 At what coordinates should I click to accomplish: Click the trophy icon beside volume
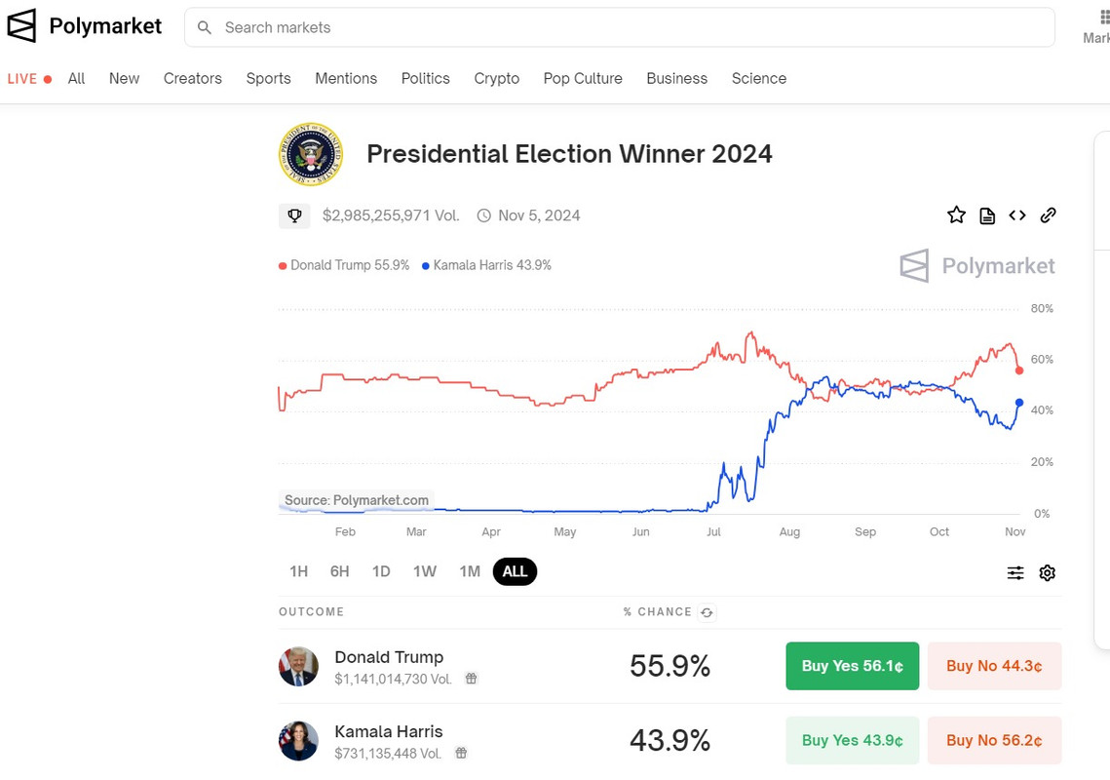tap(294, 215)
